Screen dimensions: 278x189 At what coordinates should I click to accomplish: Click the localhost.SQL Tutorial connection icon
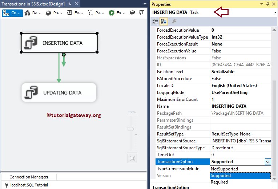7,185
